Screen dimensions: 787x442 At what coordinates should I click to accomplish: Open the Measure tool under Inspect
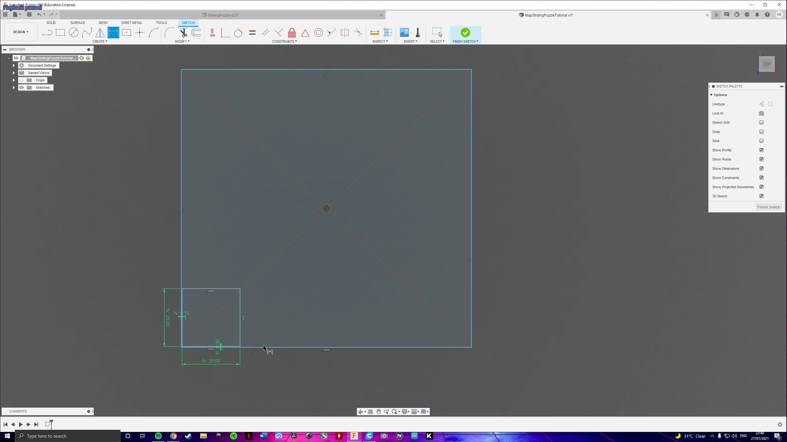point(375,32)
